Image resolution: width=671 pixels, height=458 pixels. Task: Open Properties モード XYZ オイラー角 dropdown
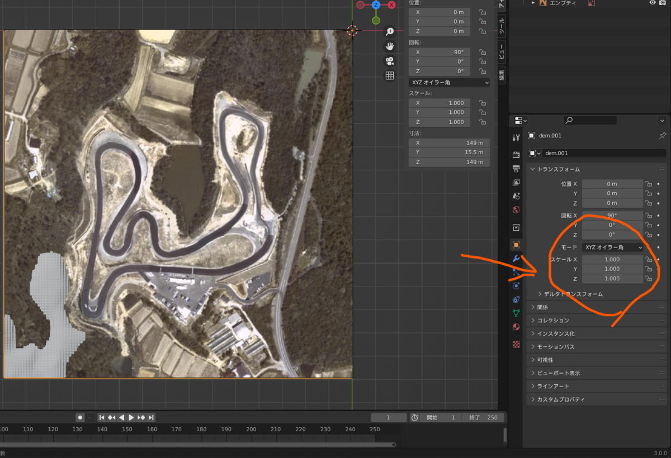612,247
